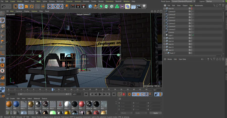Screen dimensions: 227x118
Task: Open the Subdivision Surface generators
Action: click(101, 6)
